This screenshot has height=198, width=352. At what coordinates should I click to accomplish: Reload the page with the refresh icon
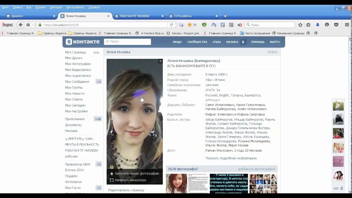tap(171, 25)
